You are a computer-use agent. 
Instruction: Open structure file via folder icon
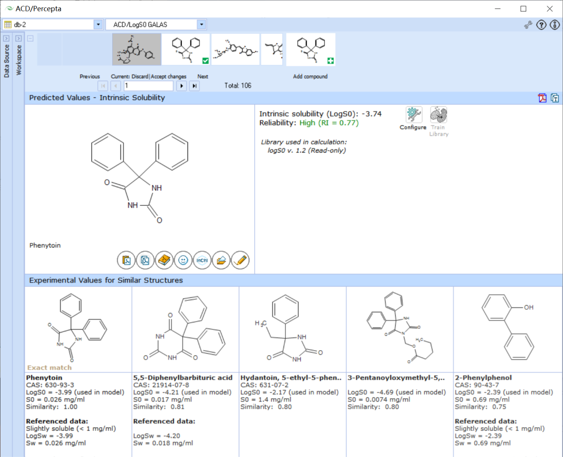point(221,260)
